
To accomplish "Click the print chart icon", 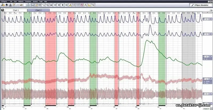I will tap(32, 5).
